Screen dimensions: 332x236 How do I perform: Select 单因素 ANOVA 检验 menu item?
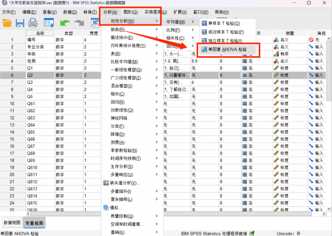pyautogui.click(x=228, y=49)
